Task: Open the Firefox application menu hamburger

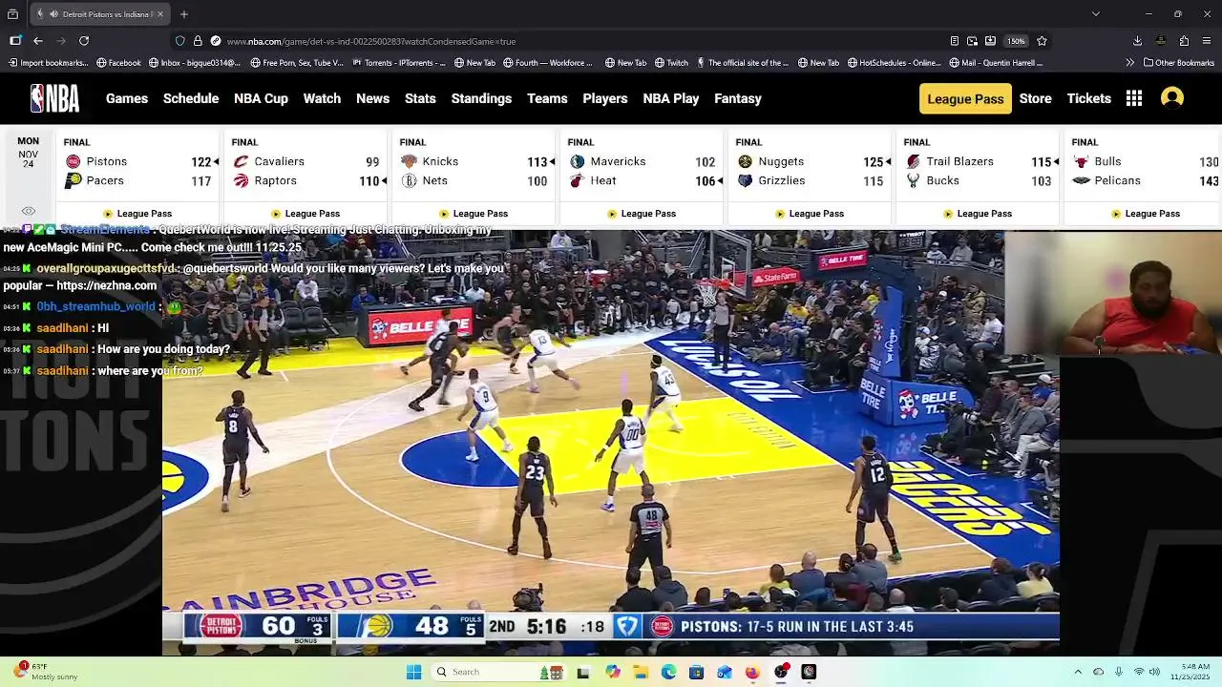Action: pos(1207,41)
